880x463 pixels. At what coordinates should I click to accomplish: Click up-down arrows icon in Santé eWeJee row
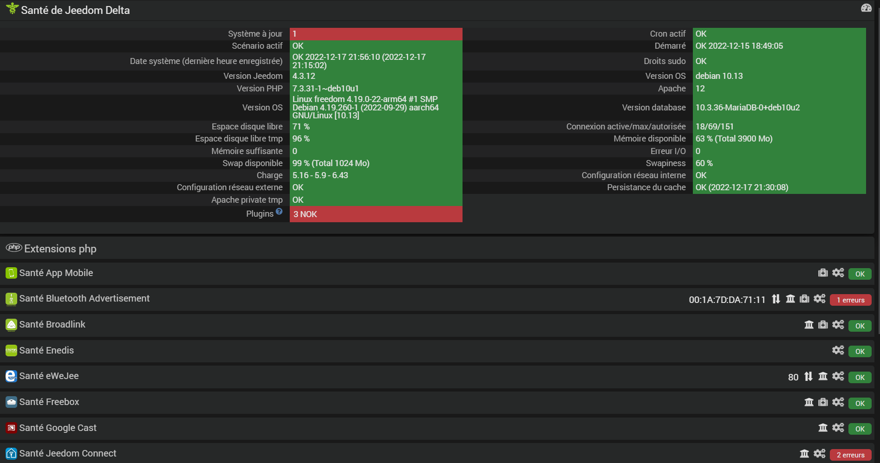click(808, 376)
